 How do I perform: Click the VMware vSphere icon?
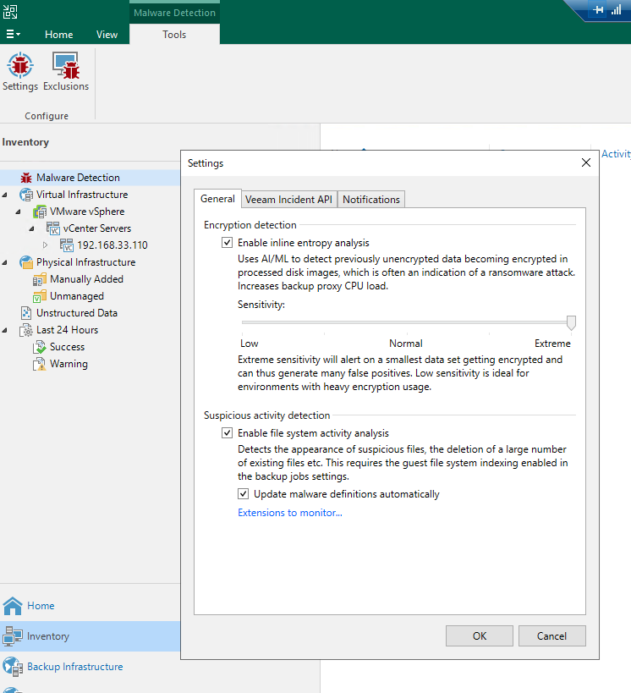[x=40, y=212]
